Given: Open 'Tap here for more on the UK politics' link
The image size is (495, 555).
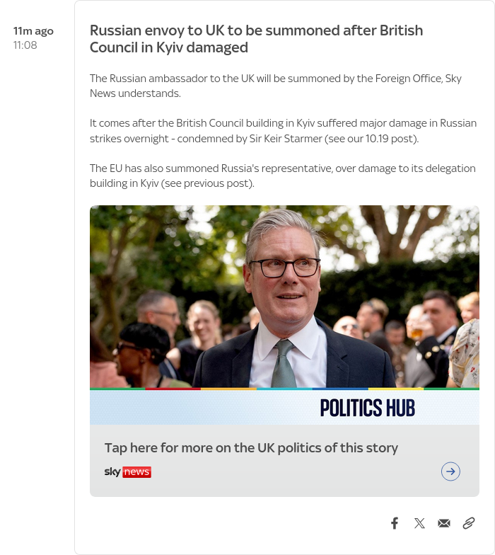Looking at the screenshot, I should pyautogui.click(x=251, y=447).
